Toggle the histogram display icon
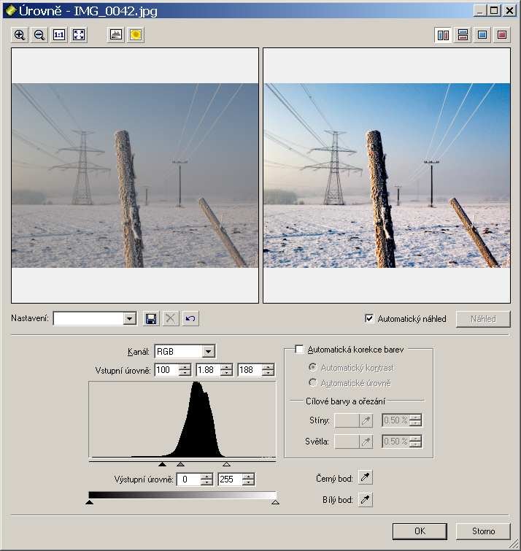This screenshot has height=551, width=521. click(116, 35)
